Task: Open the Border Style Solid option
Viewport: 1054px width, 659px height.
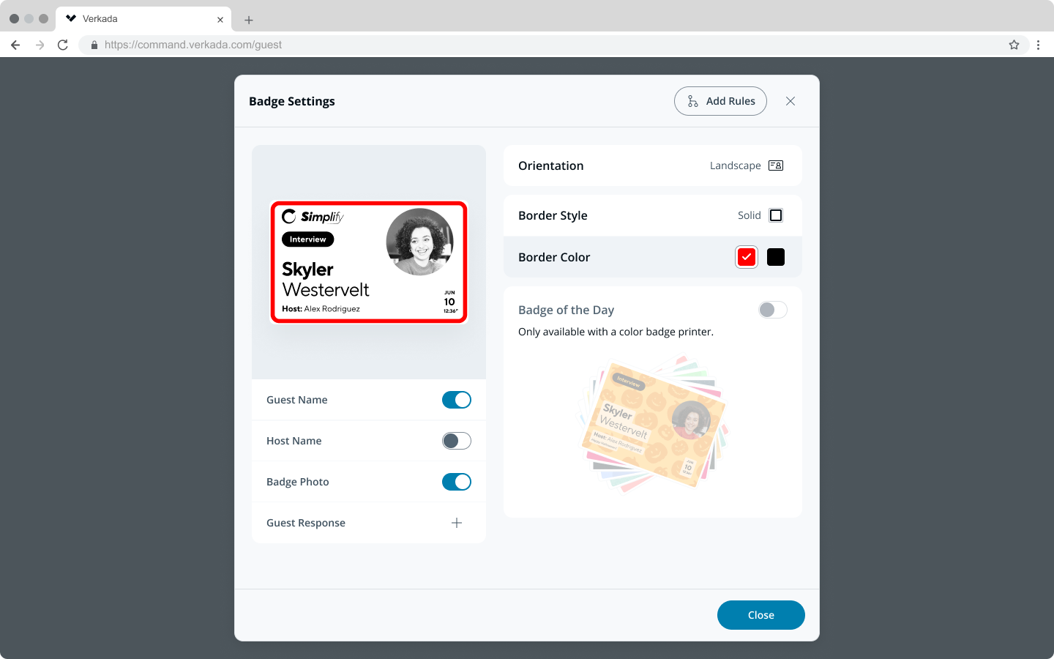Action: point(749,215)
